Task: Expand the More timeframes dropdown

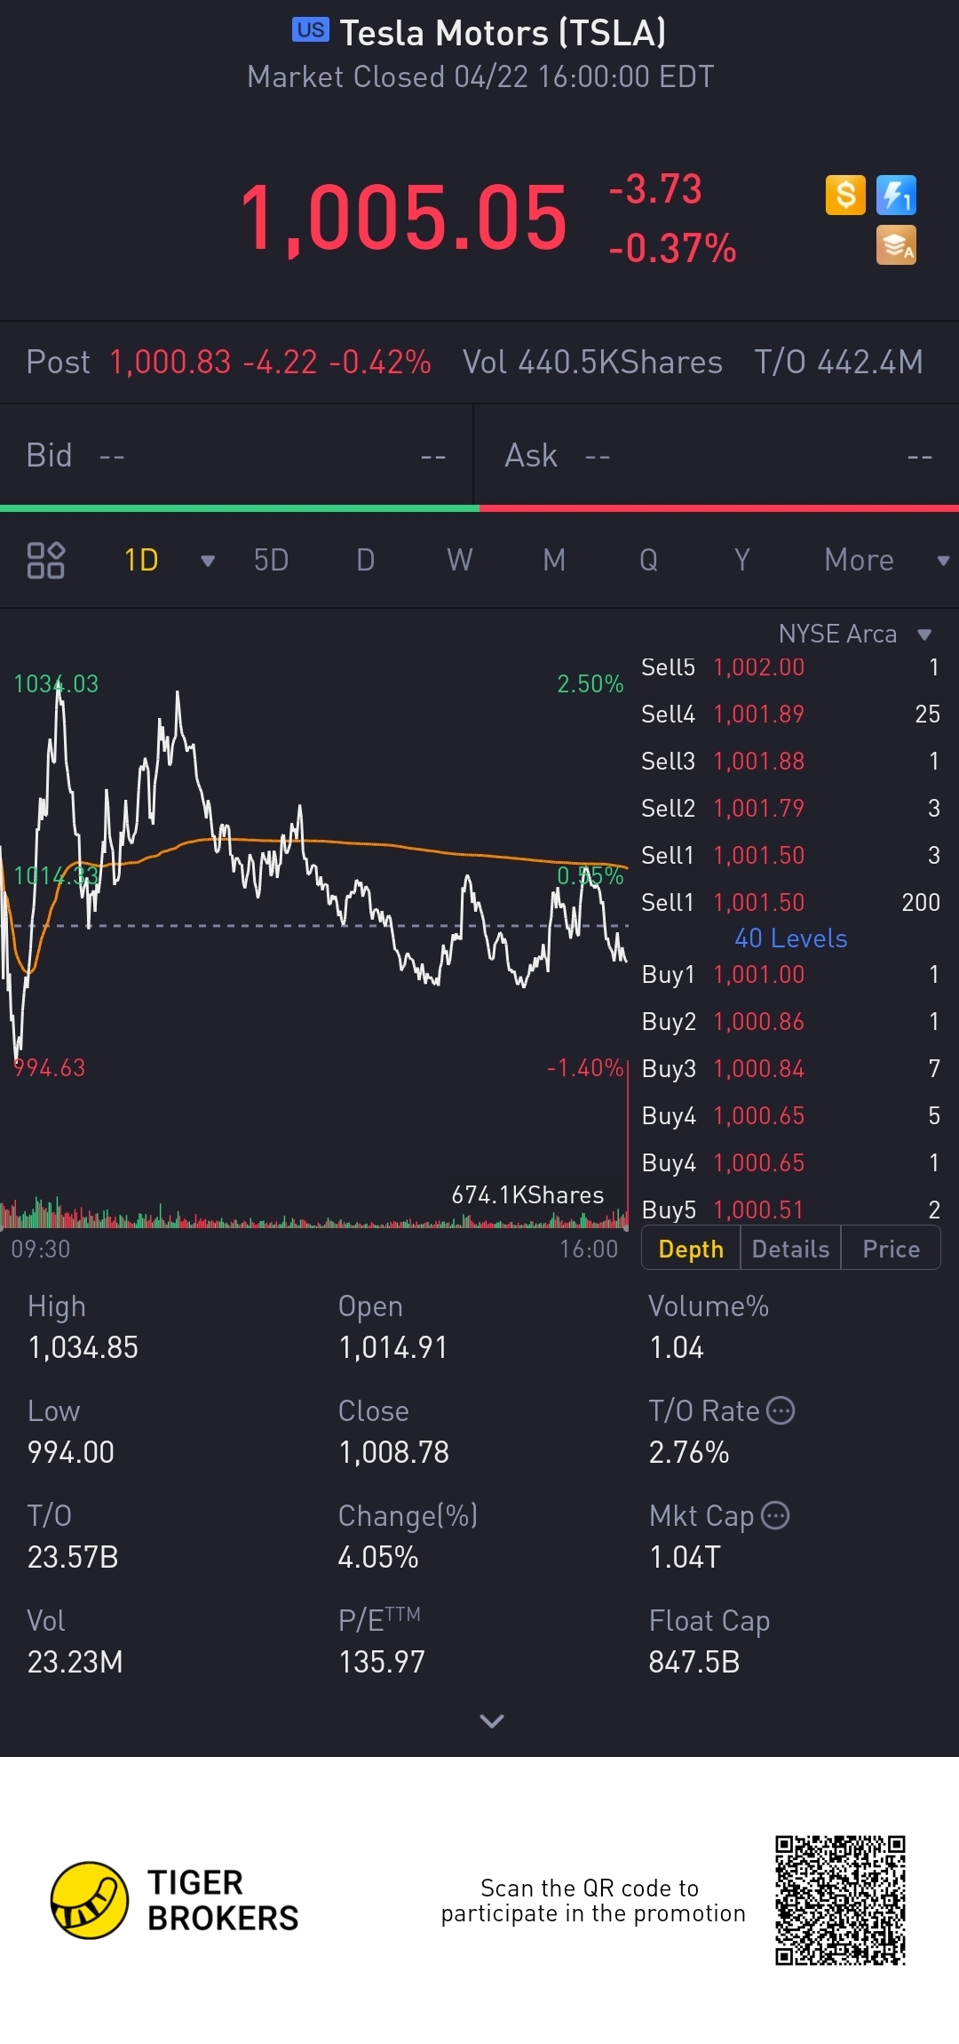Action: [x=943, y=561]
